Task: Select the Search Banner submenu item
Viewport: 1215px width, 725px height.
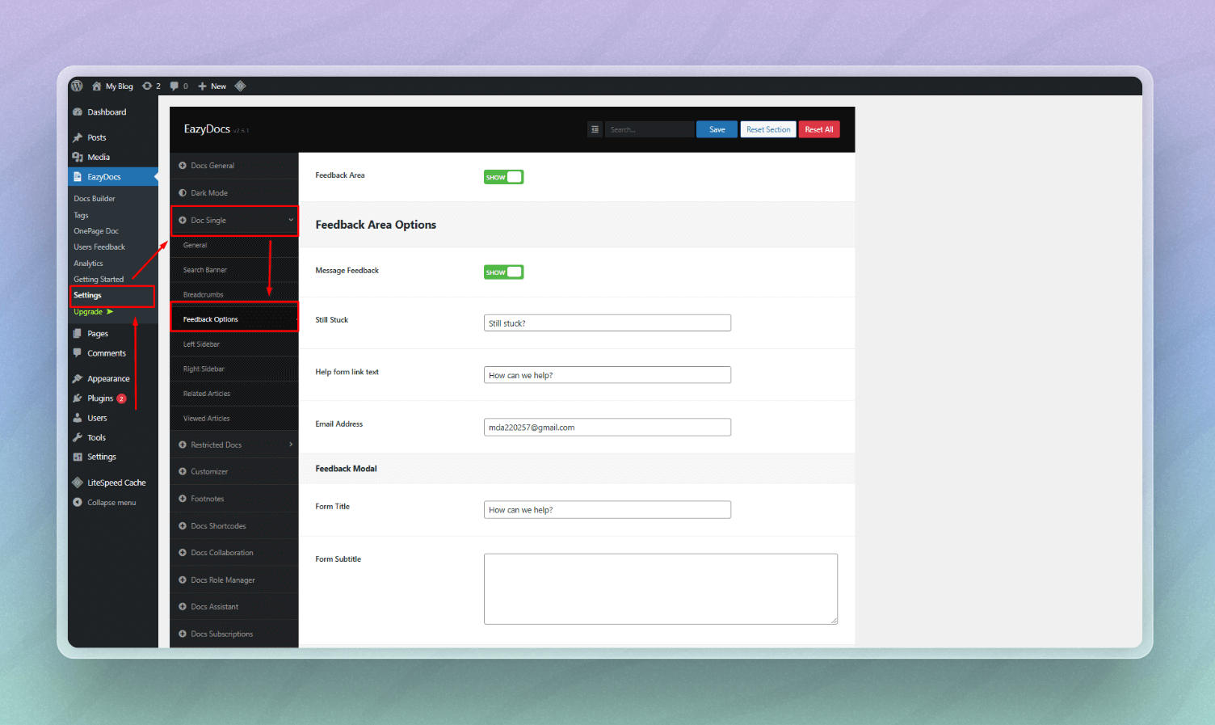Action: (234, 270)
